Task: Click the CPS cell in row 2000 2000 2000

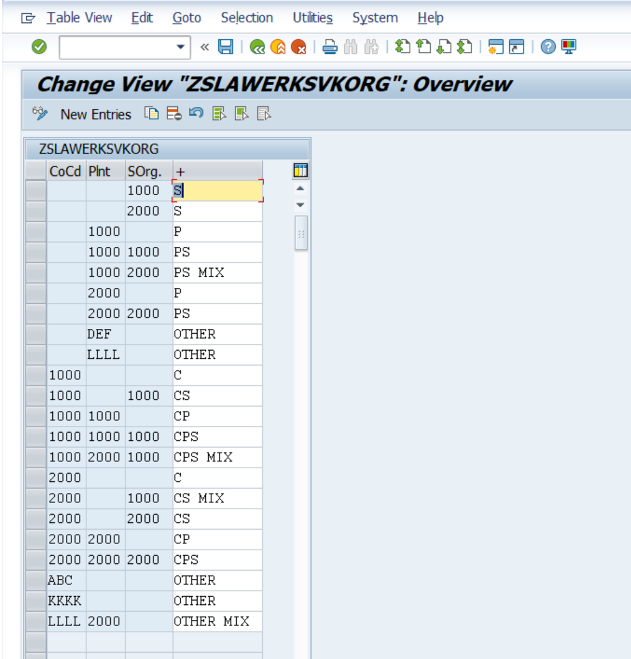Action: pos(218,560)
